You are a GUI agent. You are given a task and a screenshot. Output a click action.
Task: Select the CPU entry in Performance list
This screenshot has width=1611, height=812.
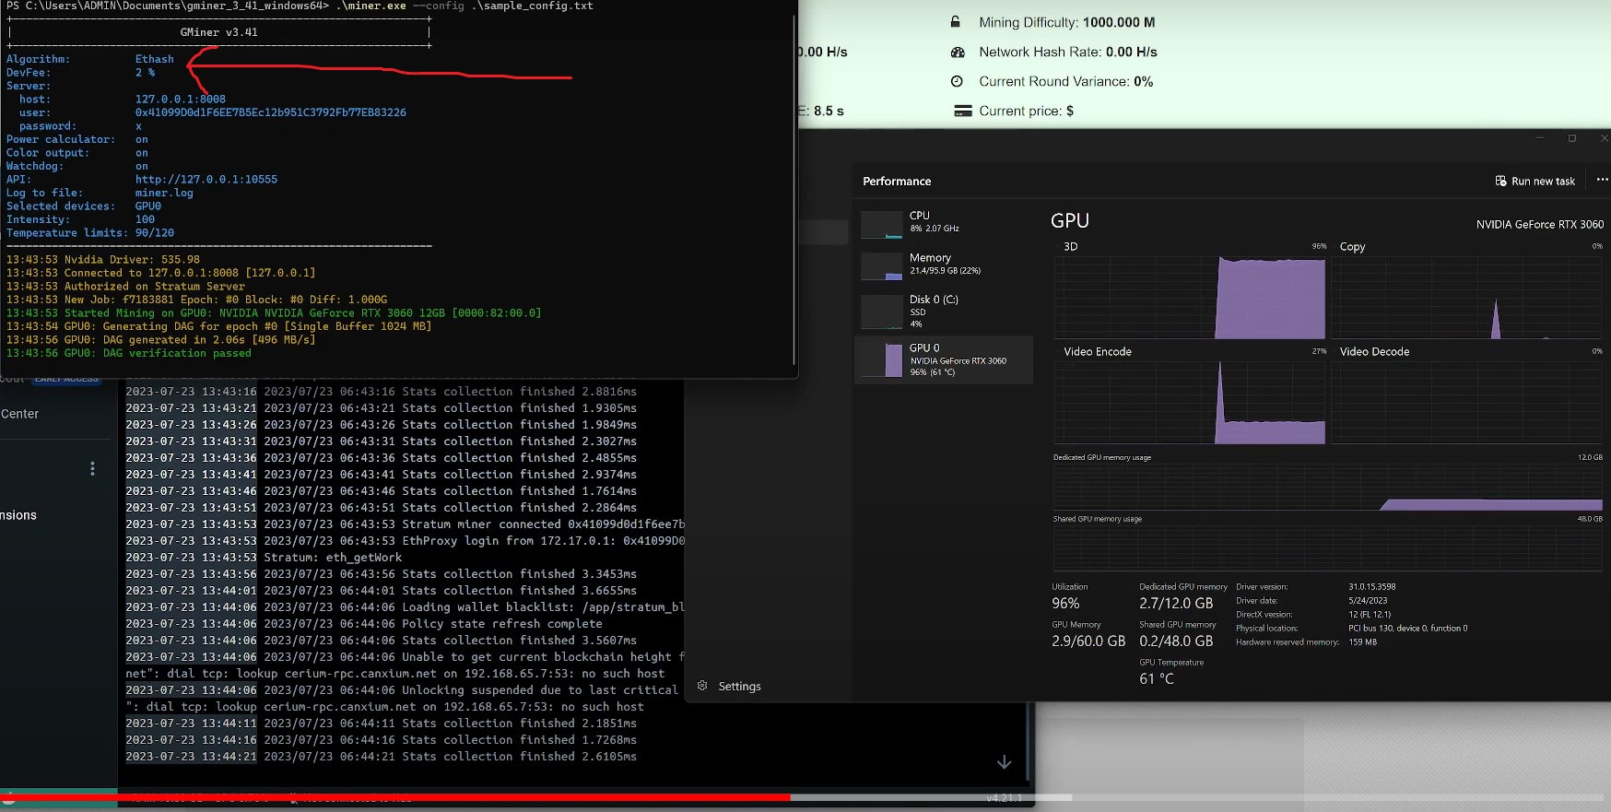point(943,222)
